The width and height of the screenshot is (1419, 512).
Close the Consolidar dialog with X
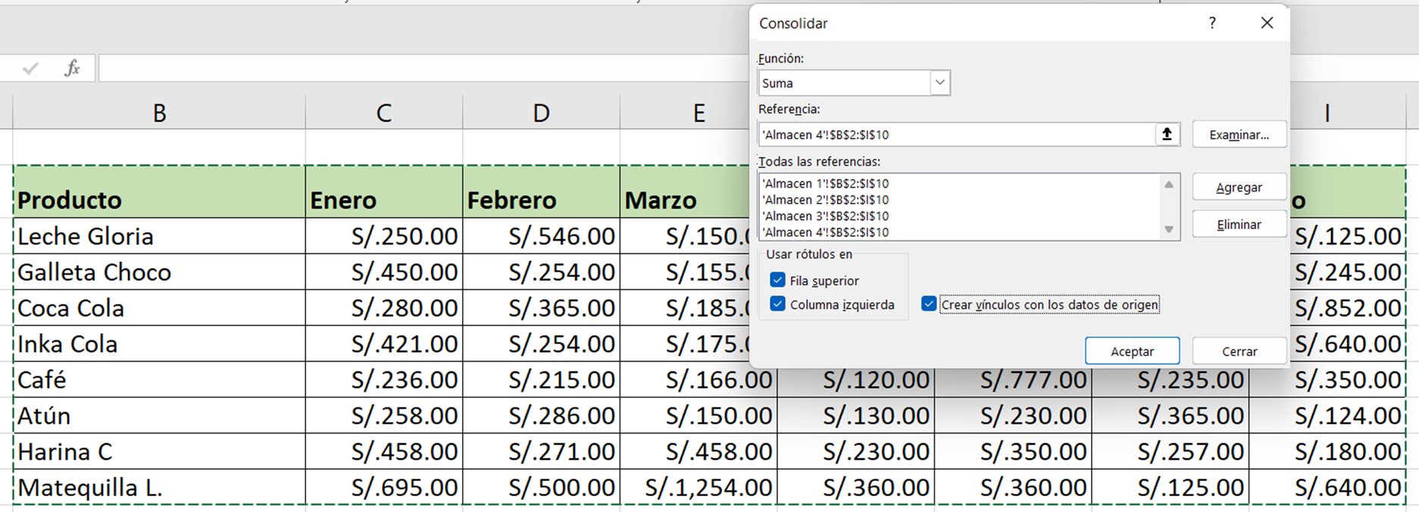pos(1267,23)
